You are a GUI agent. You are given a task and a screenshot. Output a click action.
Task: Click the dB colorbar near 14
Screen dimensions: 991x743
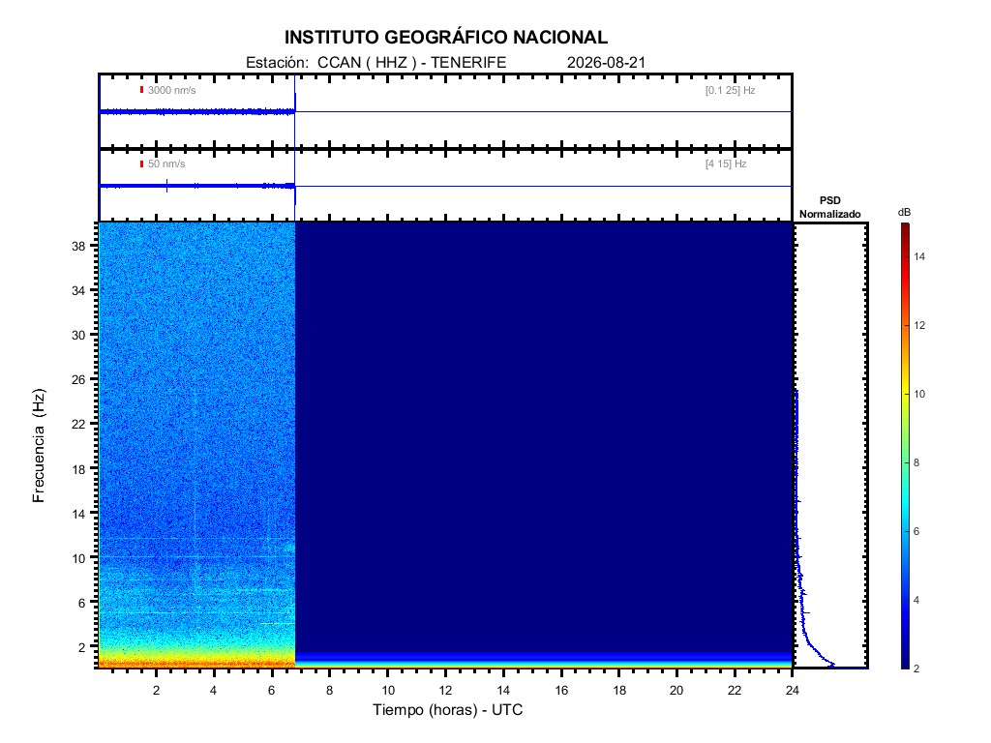coord(906,256)
